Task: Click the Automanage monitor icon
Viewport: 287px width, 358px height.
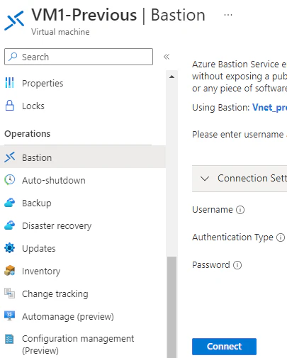Action: click(10, 316)
